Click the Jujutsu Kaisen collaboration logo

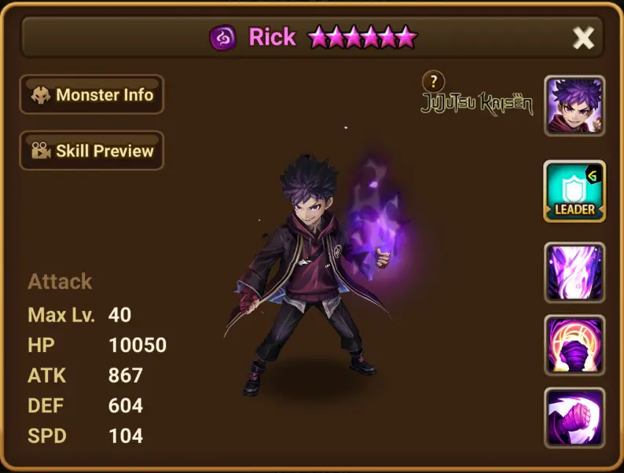[x=477, y=104]
